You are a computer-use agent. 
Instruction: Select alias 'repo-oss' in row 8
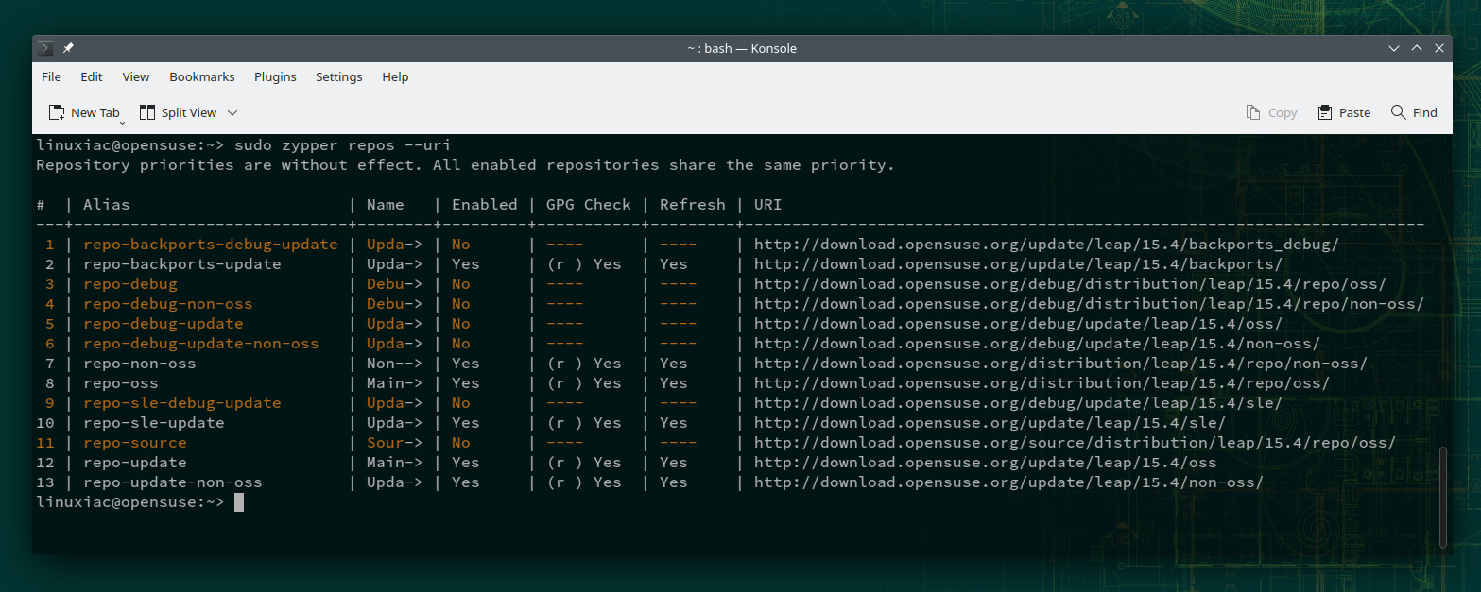(121, 382)
